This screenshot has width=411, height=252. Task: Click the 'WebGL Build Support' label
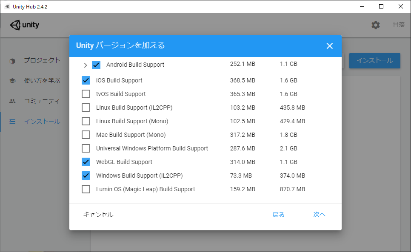[124, 162]
